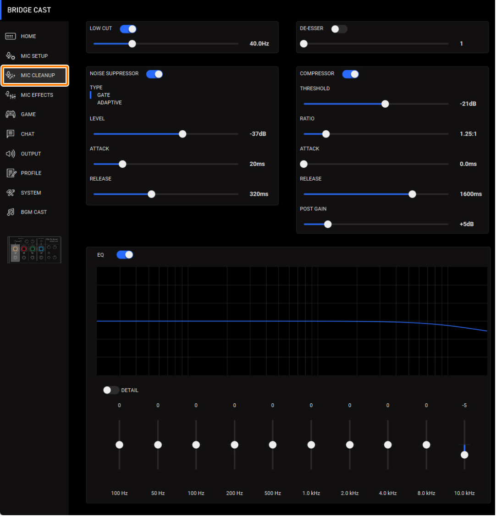The height and width of the screenshot is (517, 496).
Task: Enable the EQ DETAIL toggle
Action: click(x=111, y=390)
